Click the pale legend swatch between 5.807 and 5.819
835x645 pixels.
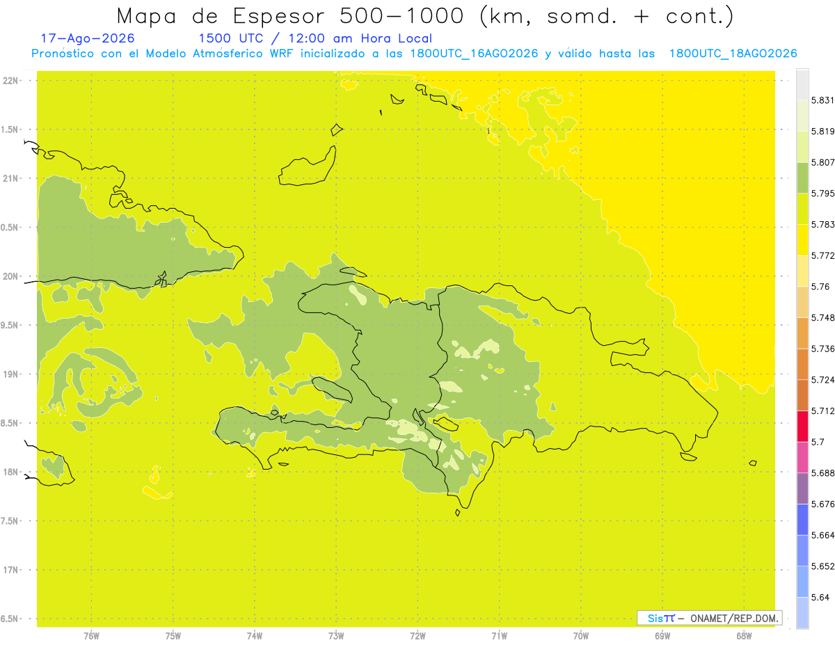[x=802, y=147]
